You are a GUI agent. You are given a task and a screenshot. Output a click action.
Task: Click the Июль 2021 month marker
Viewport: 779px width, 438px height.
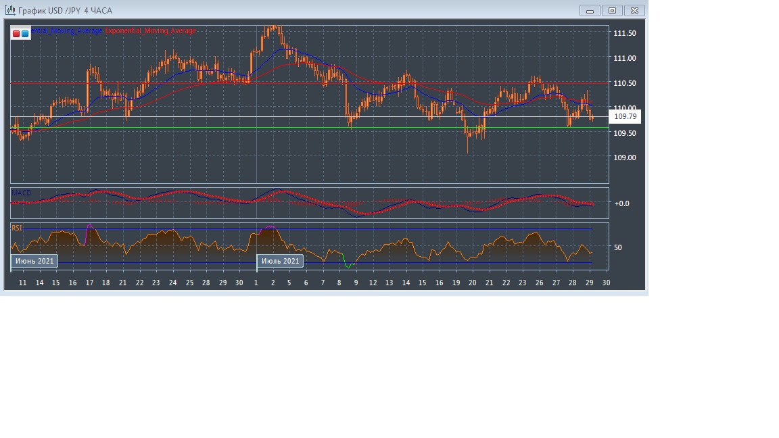[x=280, y=261]
